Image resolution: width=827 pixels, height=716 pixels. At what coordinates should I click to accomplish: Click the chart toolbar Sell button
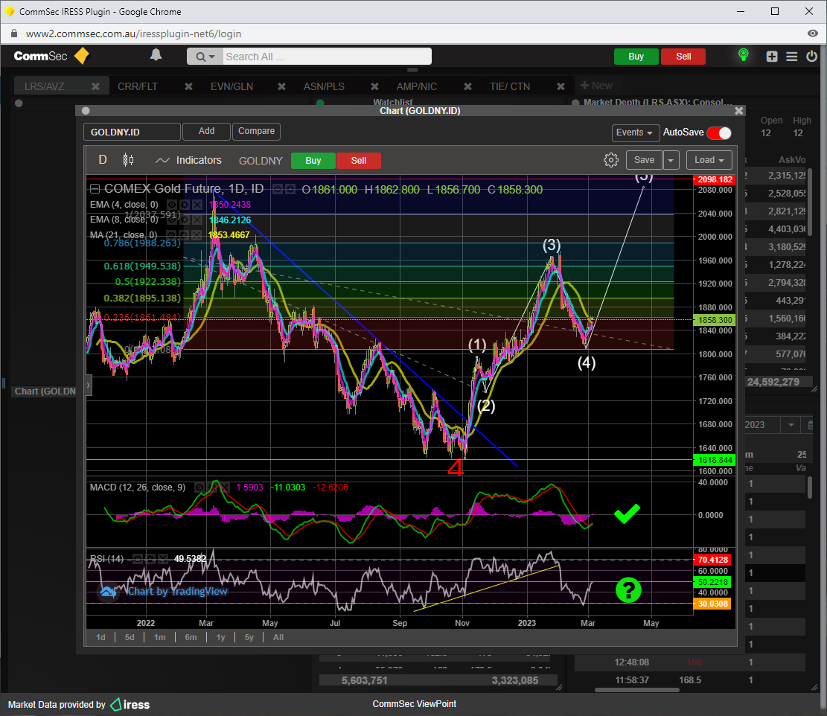tap(359, 161)
